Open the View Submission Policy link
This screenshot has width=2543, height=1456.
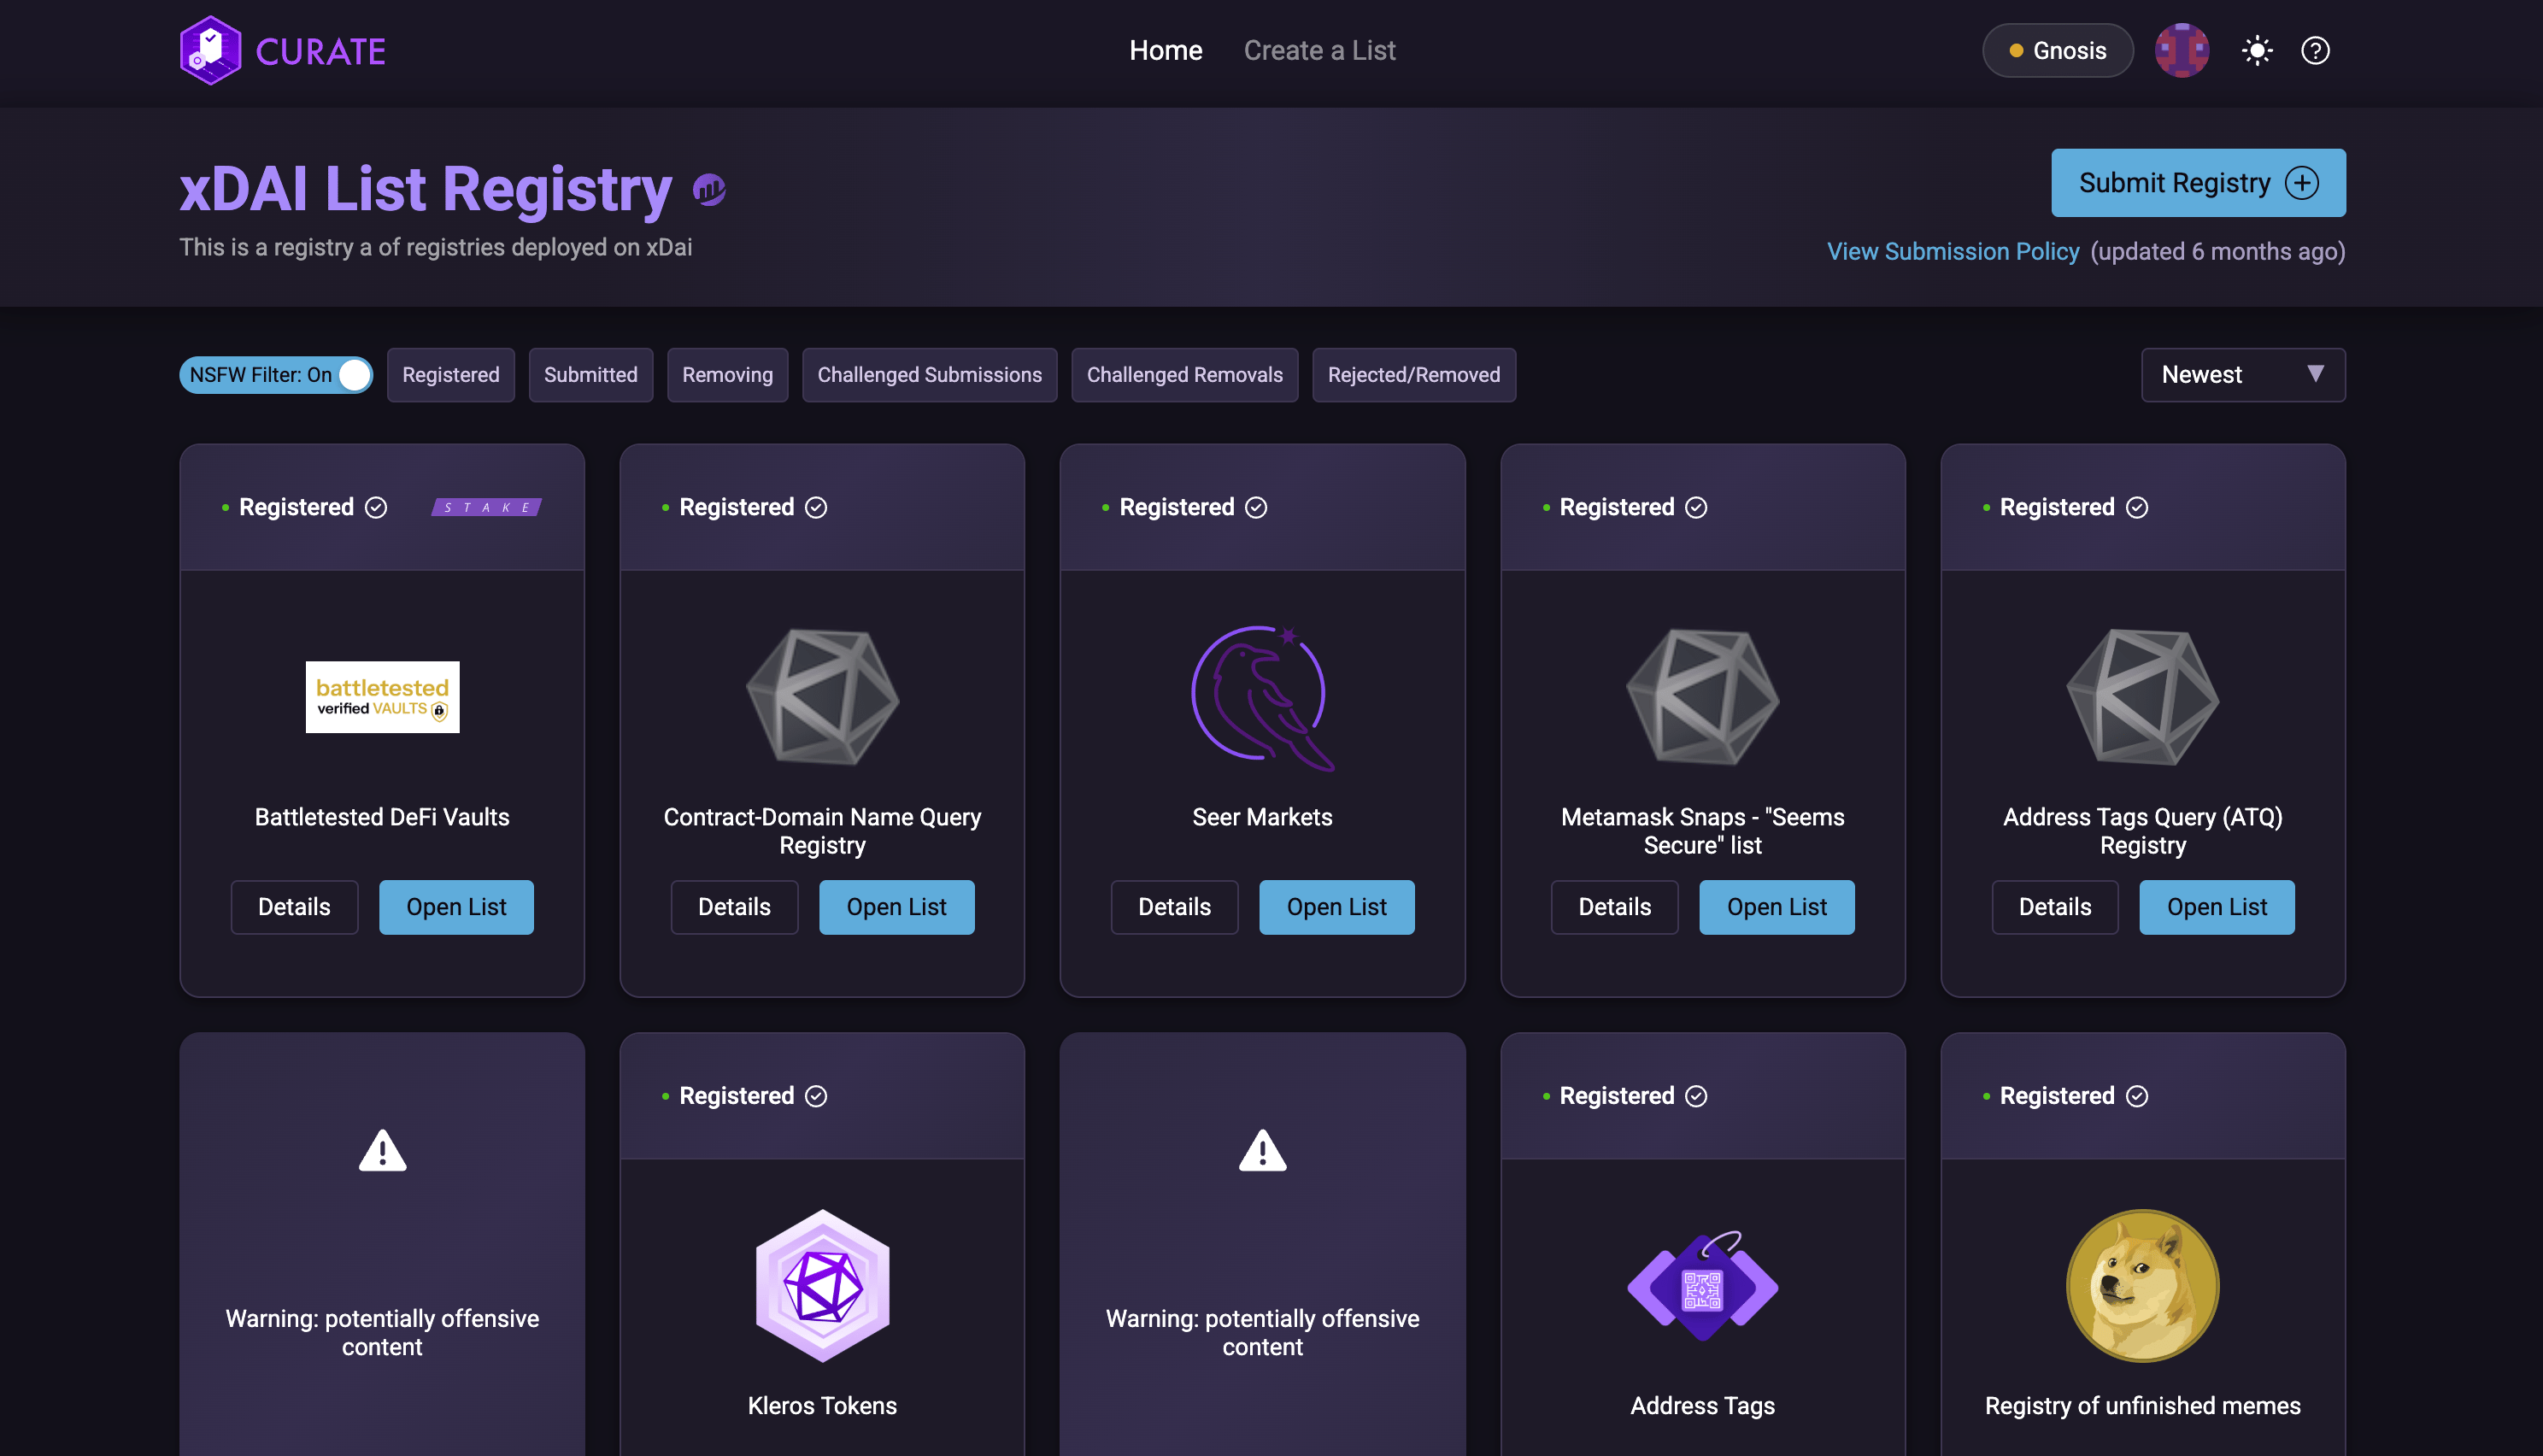1952,251
